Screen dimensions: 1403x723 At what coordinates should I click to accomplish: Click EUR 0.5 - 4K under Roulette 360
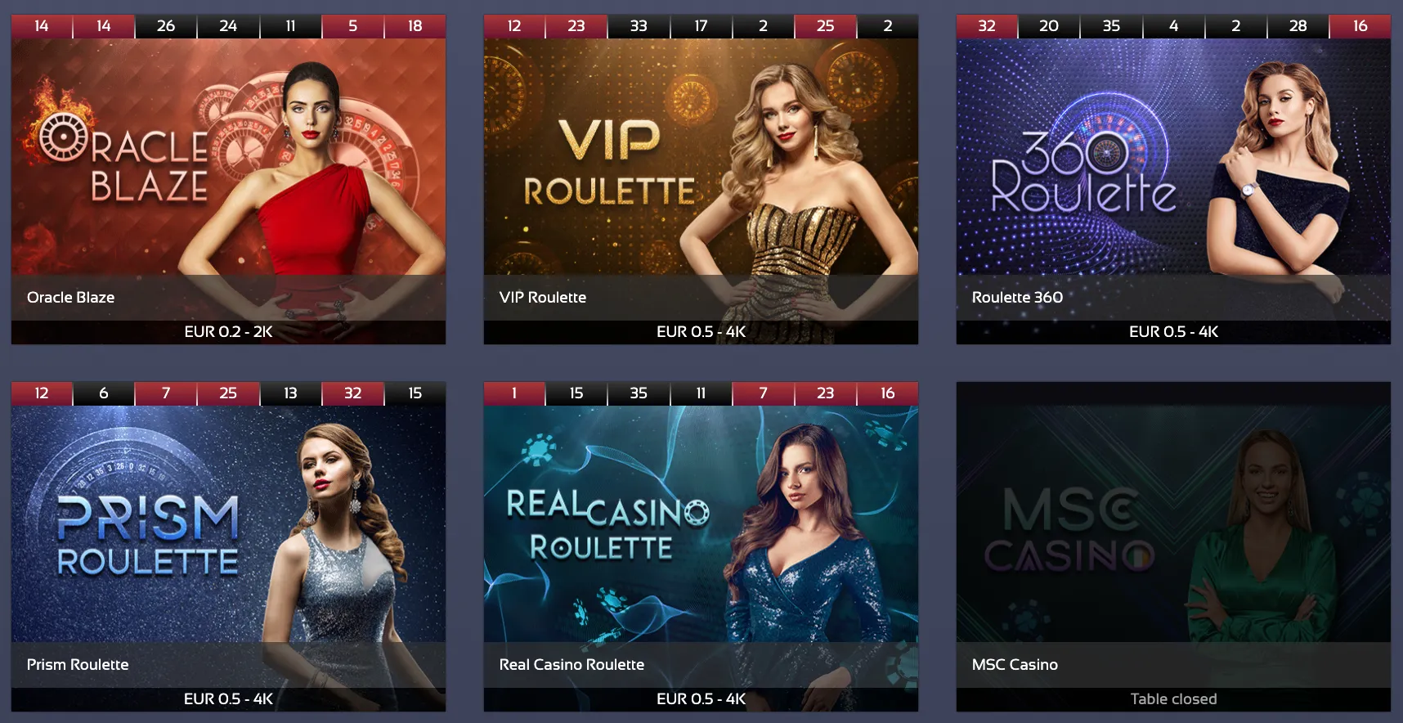[1173, 332]
